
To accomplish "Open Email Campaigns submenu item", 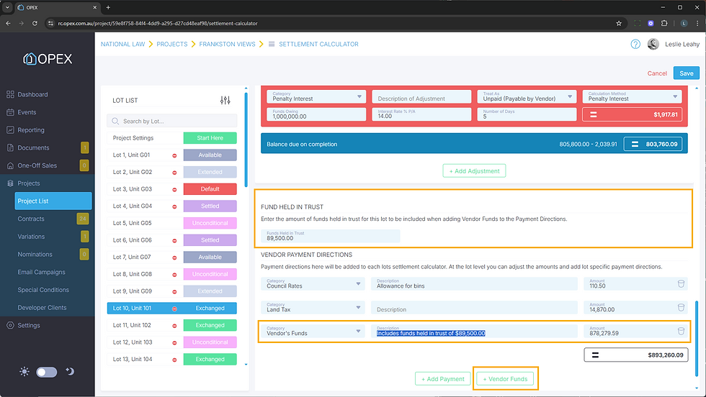I will (41, 272).
